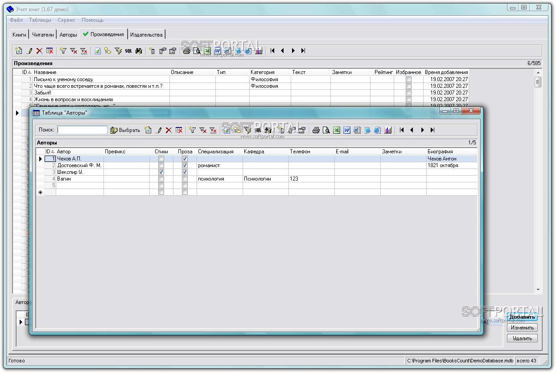Export to Excel from the Авторы dialog toolbar
556x374 pixels.
coord(337,130)
